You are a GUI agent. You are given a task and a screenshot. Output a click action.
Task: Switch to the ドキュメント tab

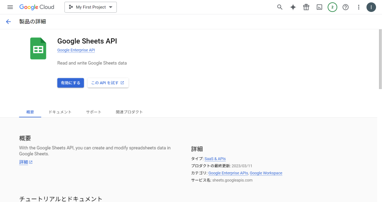pyautogui.click(x=60, y=112)
